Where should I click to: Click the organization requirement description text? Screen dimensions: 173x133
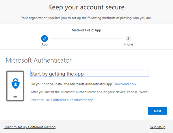[86, 18]
